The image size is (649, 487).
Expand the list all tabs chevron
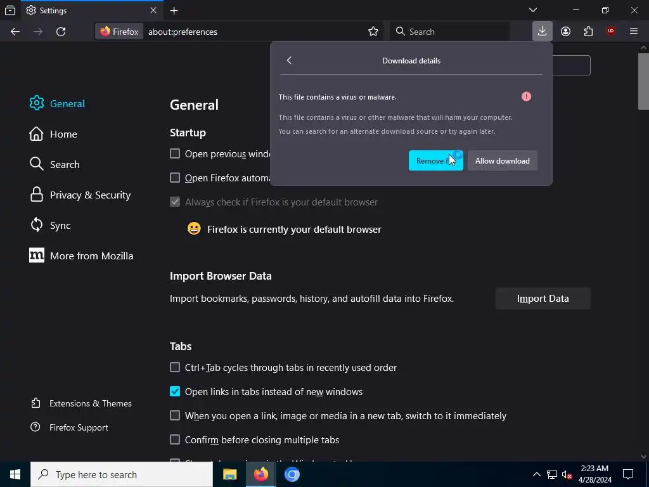coord(533,10)
